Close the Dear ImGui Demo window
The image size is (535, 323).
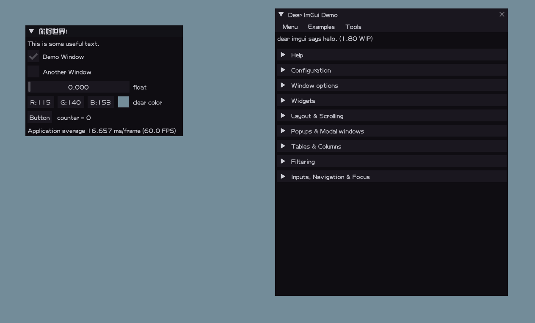[502, 14]
